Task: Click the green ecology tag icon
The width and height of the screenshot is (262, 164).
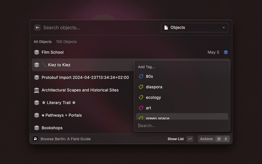Action: (141, 98)
